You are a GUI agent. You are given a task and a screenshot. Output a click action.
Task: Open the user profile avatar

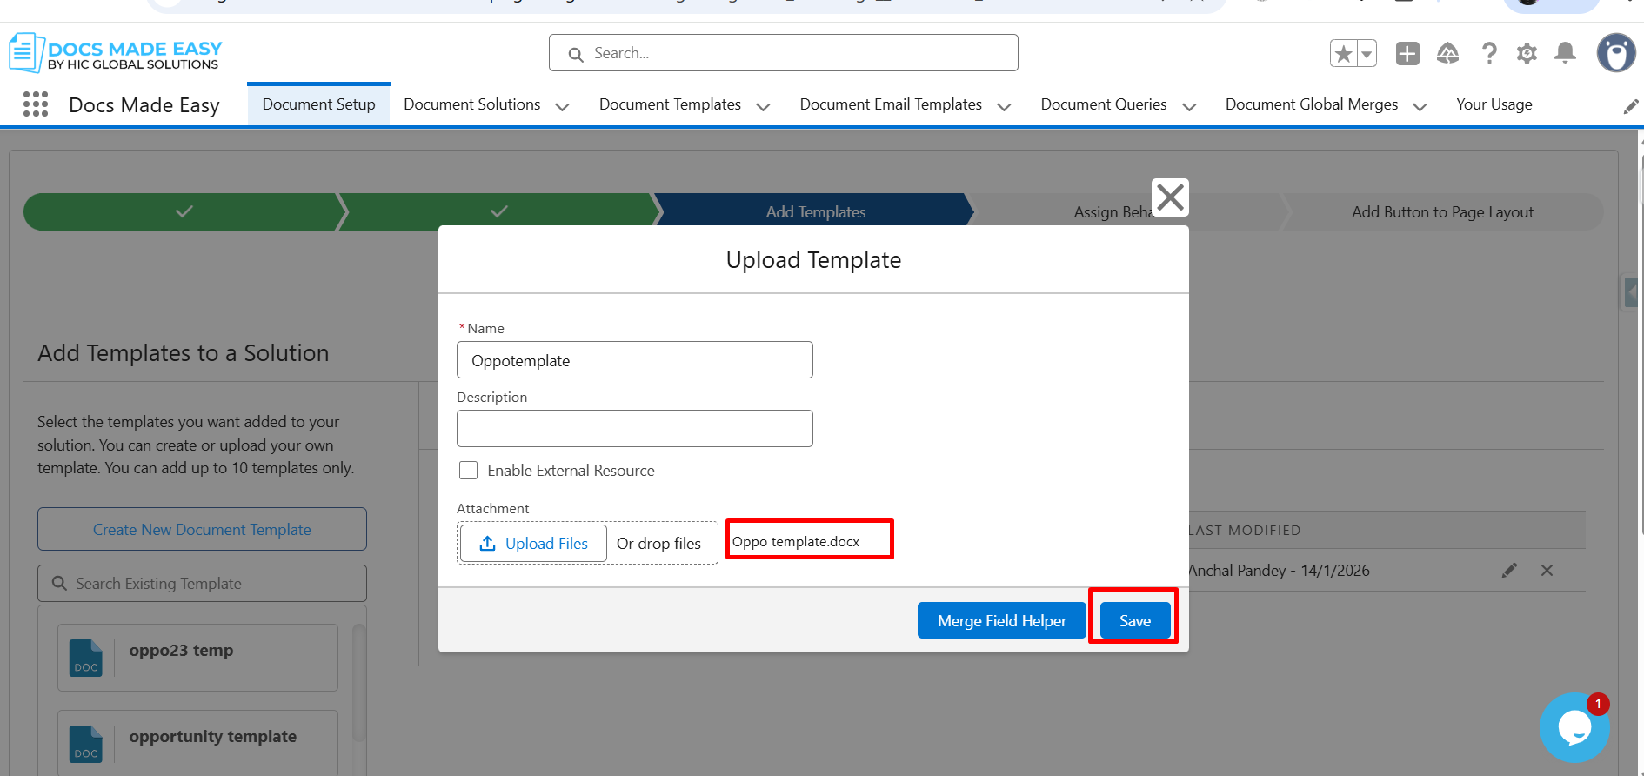point(1615,54)
